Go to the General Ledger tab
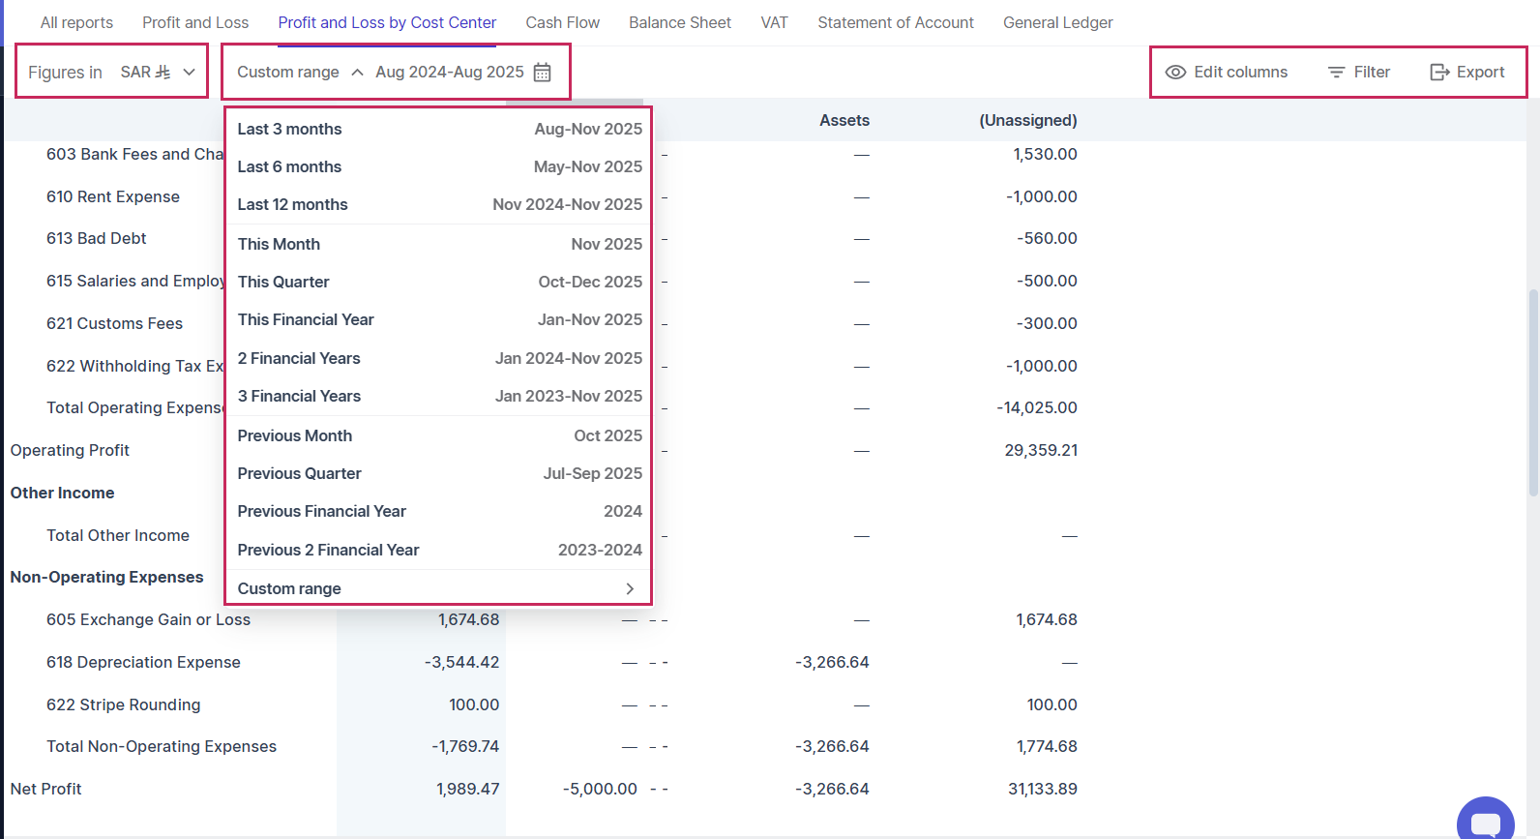 (1057, 22)
